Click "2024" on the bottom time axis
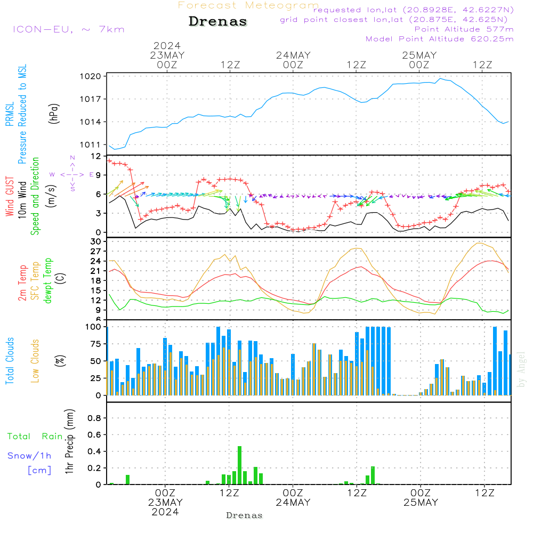The height and width of the screenshot is (533, 533). pos(165,512)
